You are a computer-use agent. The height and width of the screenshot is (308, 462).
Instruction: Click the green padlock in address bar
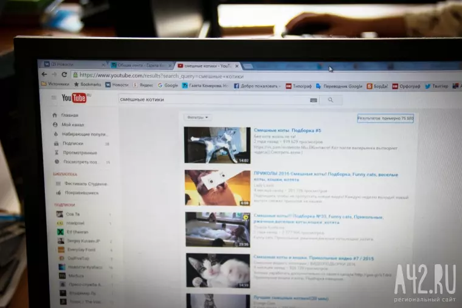[x=75, y=75]
